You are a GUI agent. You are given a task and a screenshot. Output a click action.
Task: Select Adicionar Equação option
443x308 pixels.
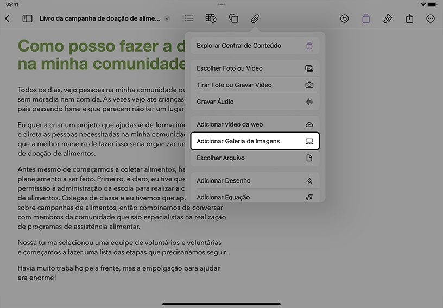pyautogui.click(x=255, y=196)
